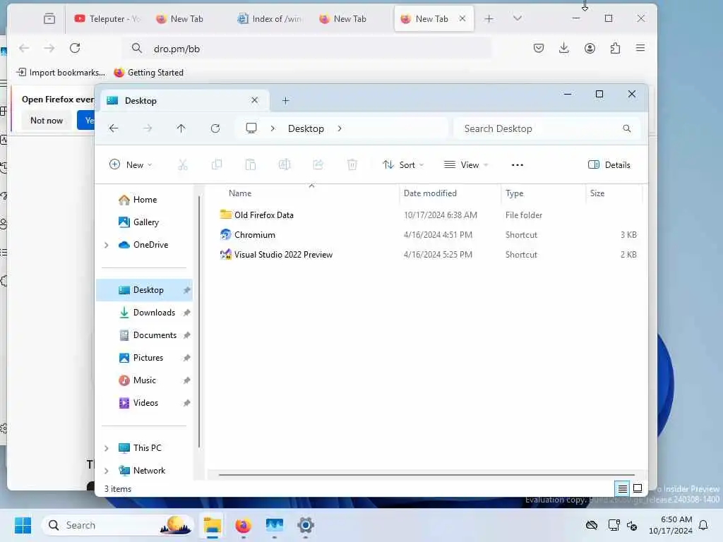Sort by Type column header
Viewport: 723px width, 542px height.
(514, 193)
